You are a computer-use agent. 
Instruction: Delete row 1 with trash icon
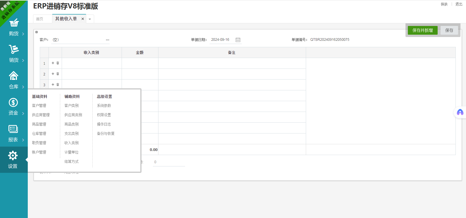pyautogui.click(x=58, y=63)
